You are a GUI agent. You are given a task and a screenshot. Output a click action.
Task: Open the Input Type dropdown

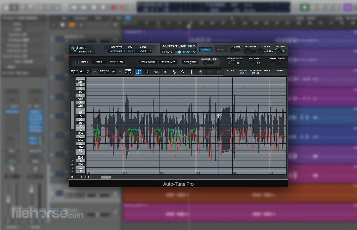[x=117, y=51]
